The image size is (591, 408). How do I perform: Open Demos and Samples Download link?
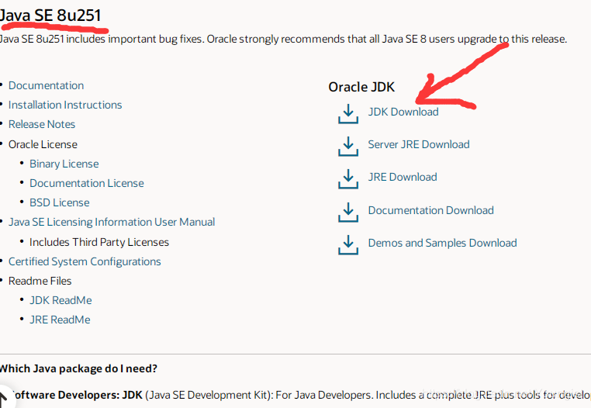click(x=443, y=243)
